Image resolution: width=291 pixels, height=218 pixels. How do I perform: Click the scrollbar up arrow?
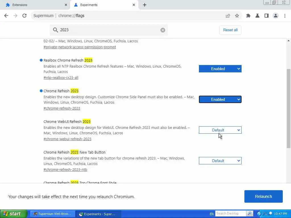coord(288,41)
